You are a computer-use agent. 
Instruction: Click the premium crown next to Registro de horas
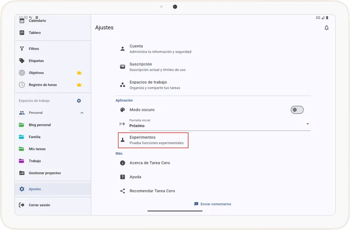(x=79, y=85)
